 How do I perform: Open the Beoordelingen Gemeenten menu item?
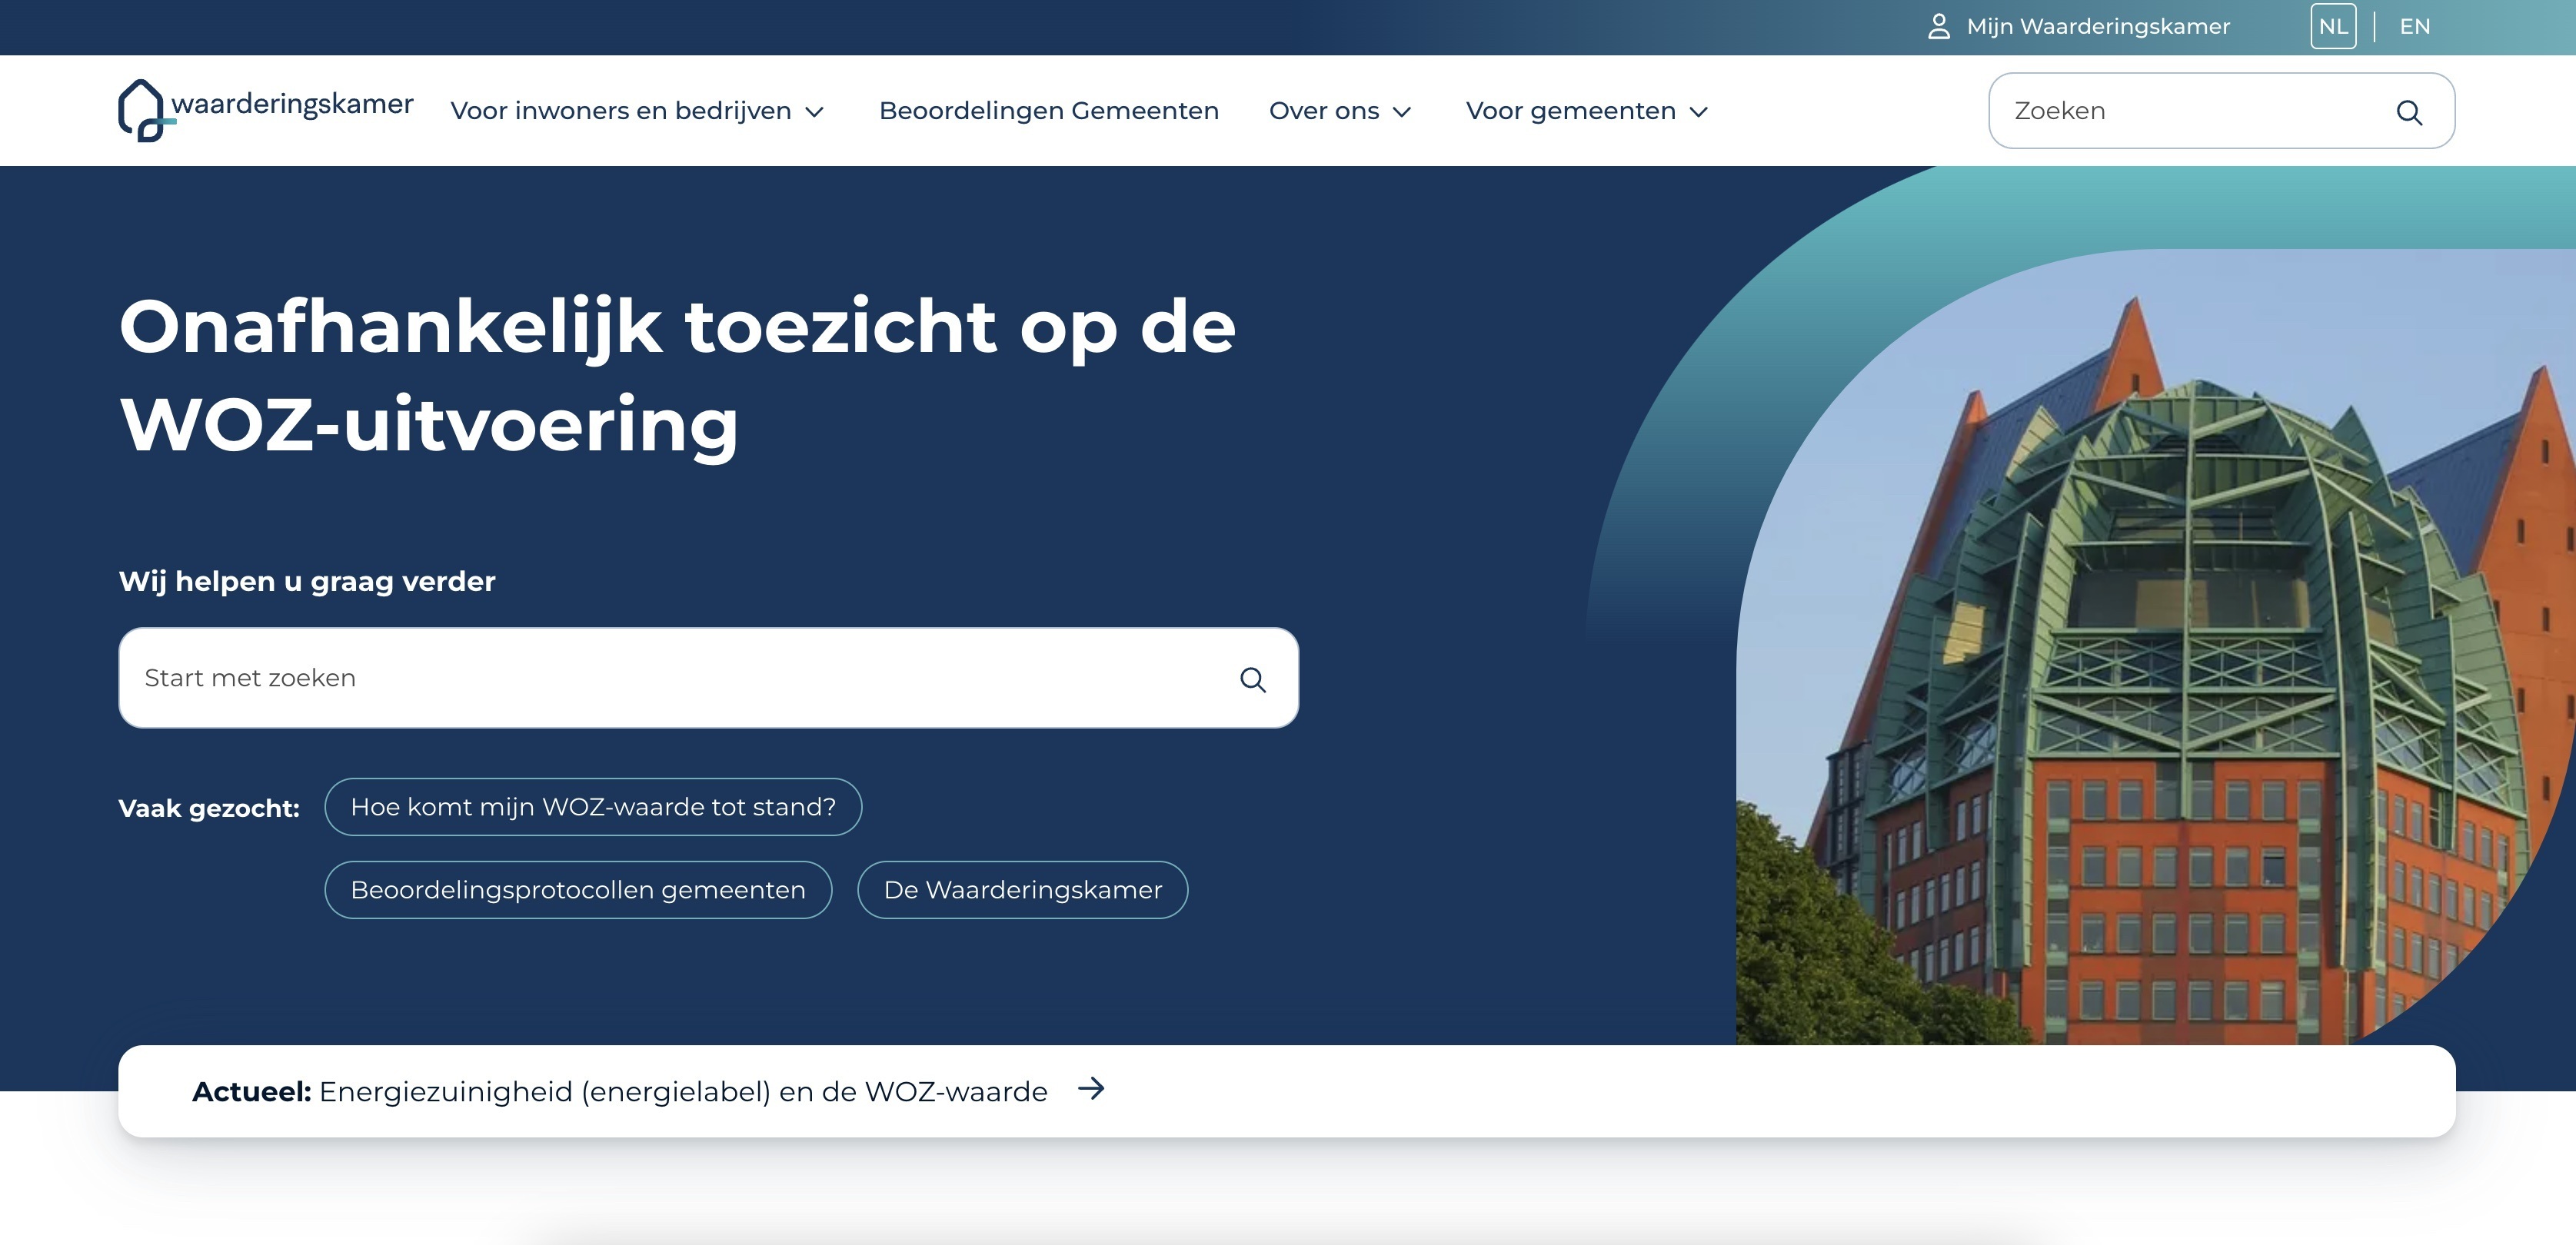pyautogui.click(x=1048, y=111)
